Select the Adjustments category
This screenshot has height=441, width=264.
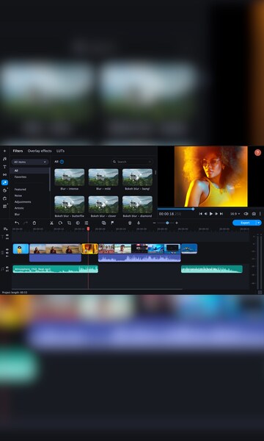(x=23, y=202)
